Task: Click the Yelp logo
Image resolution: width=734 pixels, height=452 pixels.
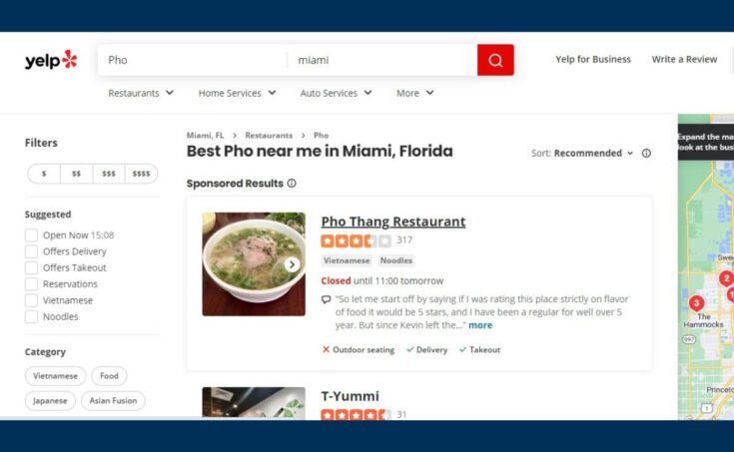Action: 51,60
